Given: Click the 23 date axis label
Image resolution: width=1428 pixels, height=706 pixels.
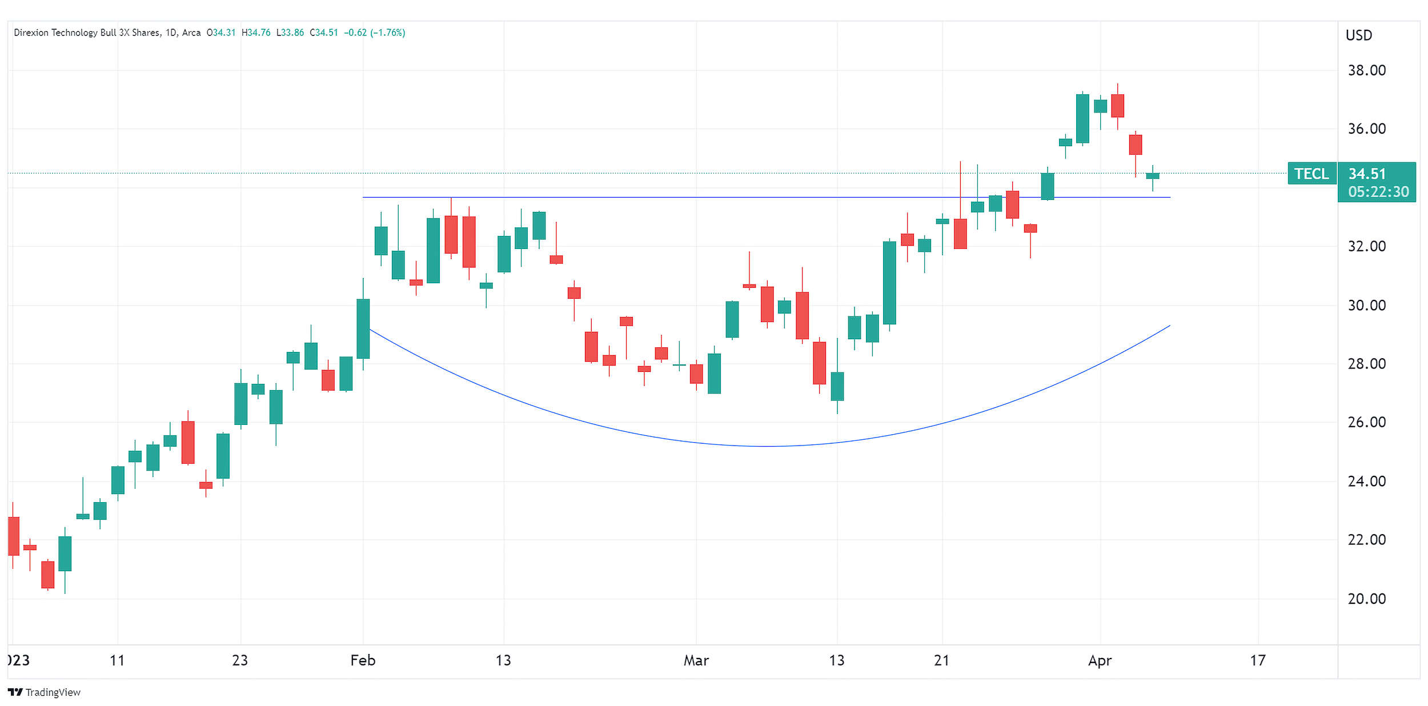Looking at the screenshot, I should point(240,660).
